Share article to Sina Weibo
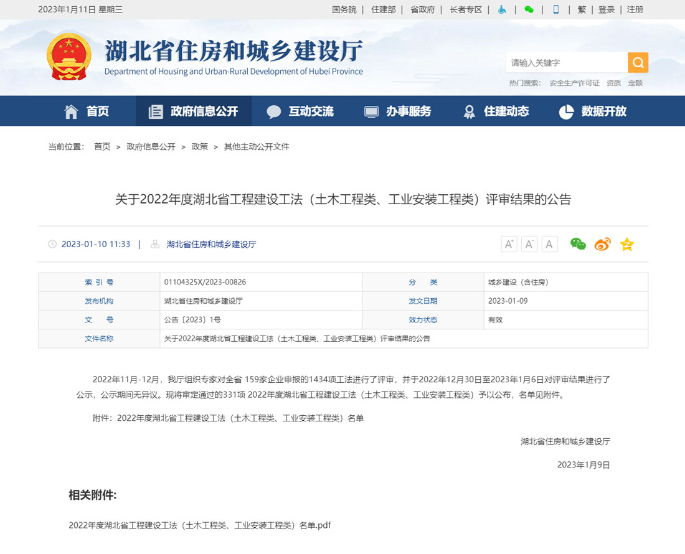This screenshot has width=685, height=554. click(602, 244)
